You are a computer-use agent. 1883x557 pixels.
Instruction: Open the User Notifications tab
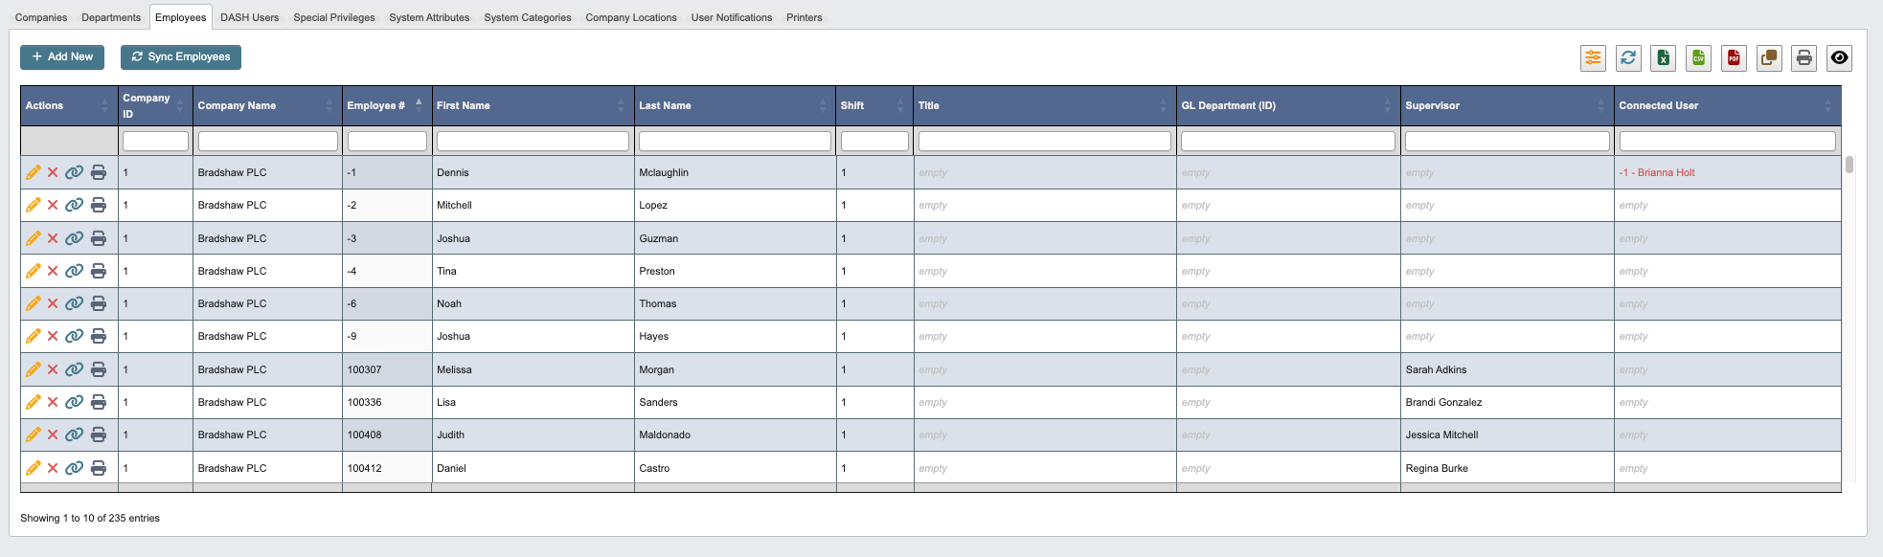[x=732, y=17]
